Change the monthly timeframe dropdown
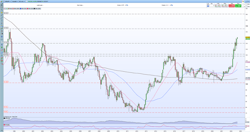This screenshot has width=250, height=132. 15,1
